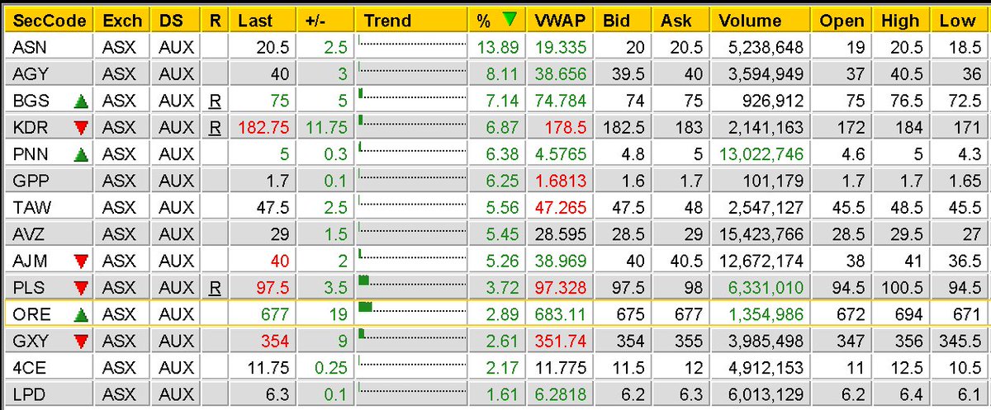The width and height of the screenshot is (991, 410).
Task: Select the AVZ security code
Action: [x=30, y=234]
